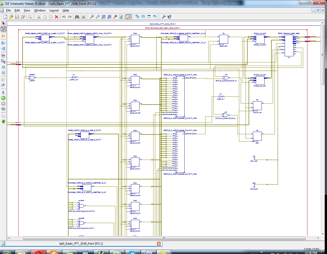Click the Add Text 'A' icon in sidebar
The height and width of the screenshot is (254, 327).
click(x=3, y=85)
